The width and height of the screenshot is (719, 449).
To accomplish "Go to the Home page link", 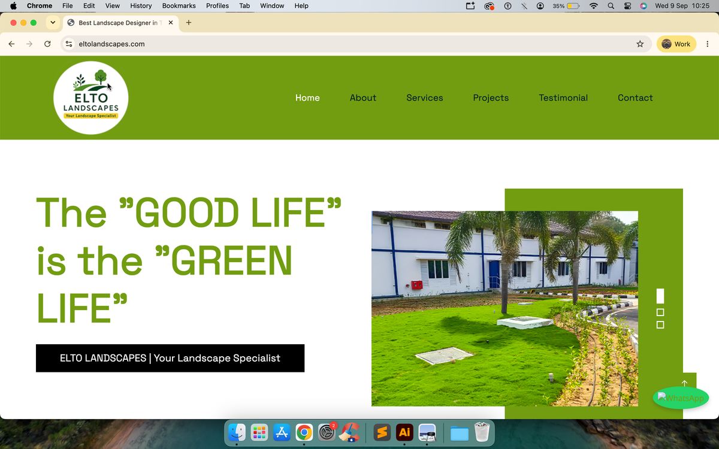I will [307, 98].
